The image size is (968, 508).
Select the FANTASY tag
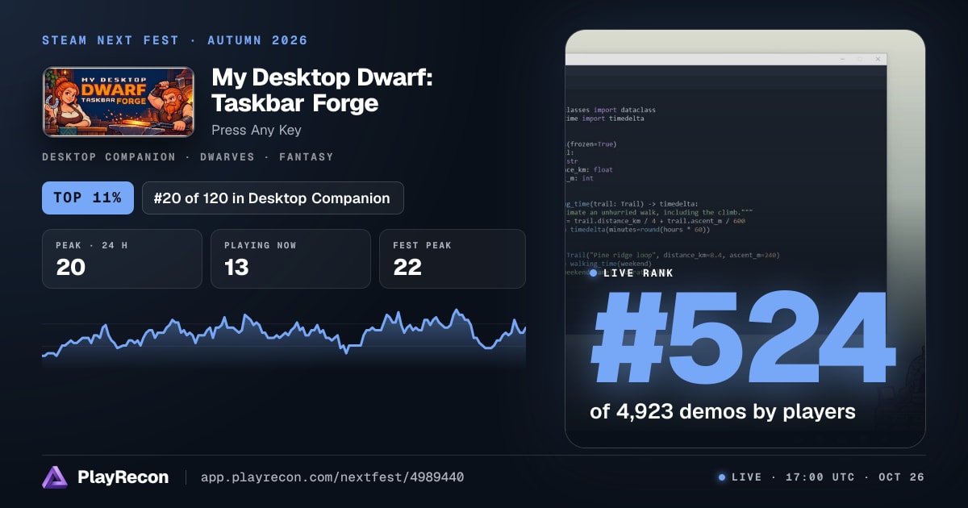click(x=307, y=157)
